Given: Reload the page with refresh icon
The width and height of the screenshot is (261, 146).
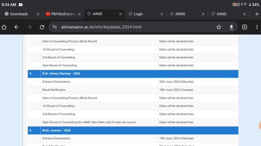Looking at the screenshot, I should [x=42, y=27].
